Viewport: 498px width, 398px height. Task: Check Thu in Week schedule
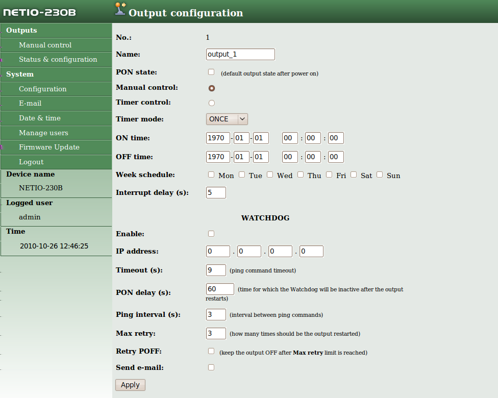[301, 175]
